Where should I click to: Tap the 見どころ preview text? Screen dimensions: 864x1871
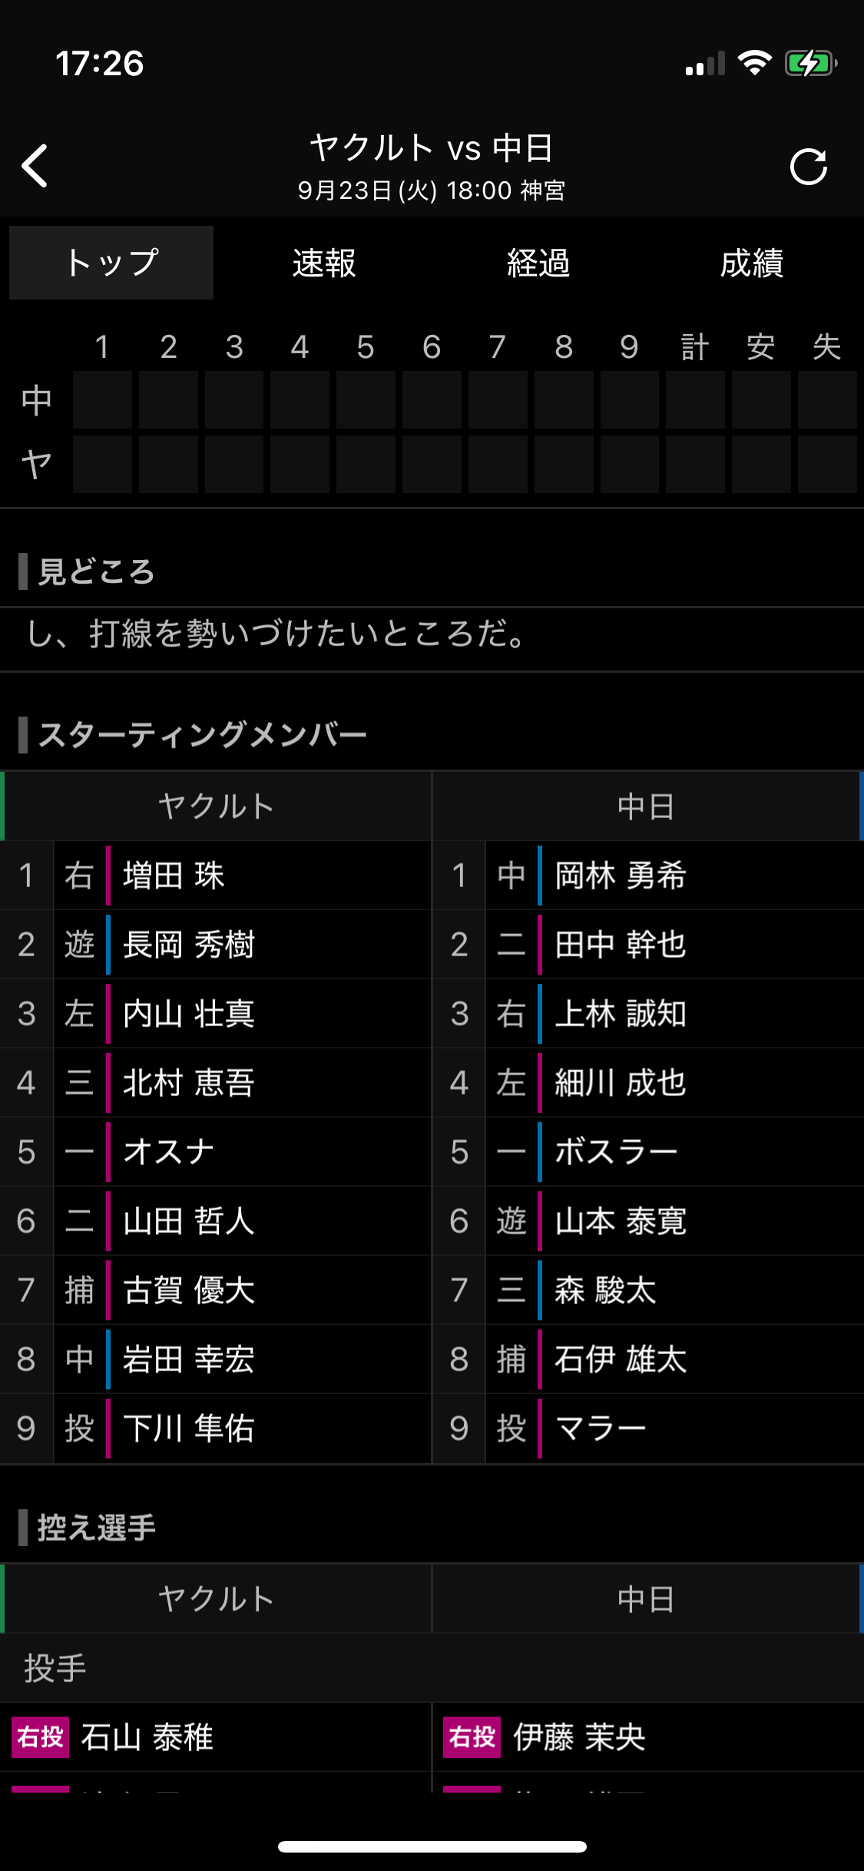[276, 634]
